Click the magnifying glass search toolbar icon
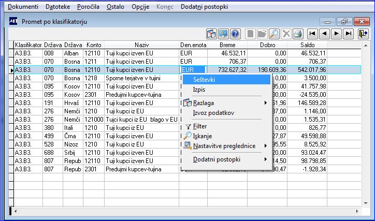The width and height of the screenshot is (375, 221). pyautogui.click(x=274, y=34)
